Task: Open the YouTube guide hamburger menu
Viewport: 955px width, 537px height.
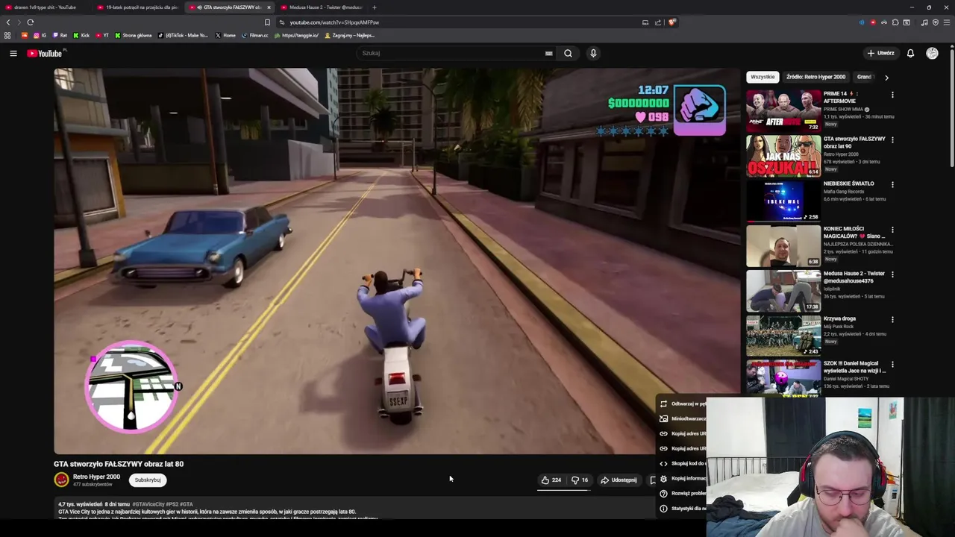Action: pyautogui.click(x=13, y=53)
